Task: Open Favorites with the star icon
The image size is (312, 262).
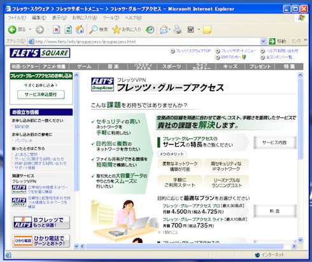Action: 117,29
